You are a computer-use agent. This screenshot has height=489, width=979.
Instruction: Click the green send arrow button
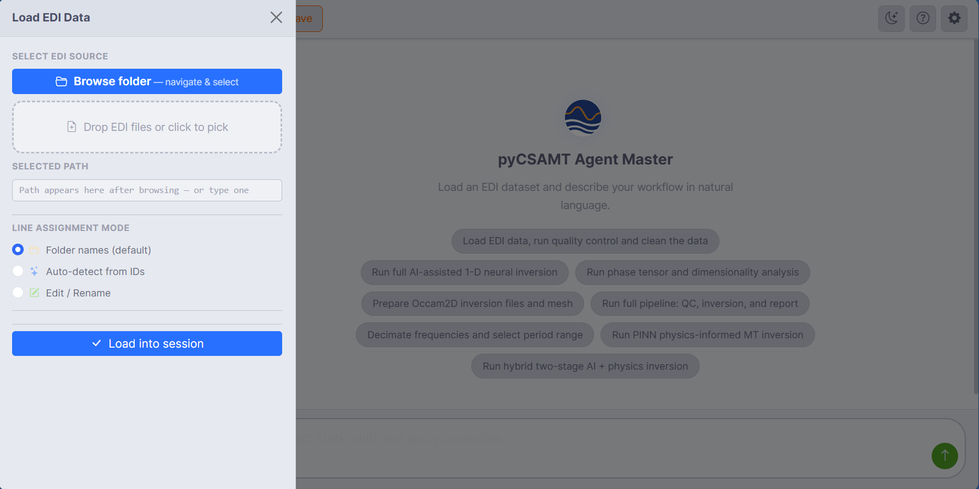click(x=945, y=456)
